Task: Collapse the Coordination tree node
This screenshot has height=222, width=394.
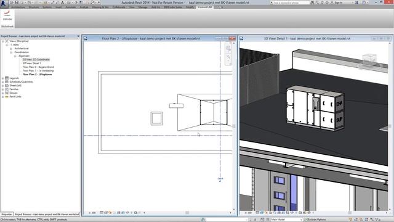Action: pyautogui.click(x=11, y=52)
